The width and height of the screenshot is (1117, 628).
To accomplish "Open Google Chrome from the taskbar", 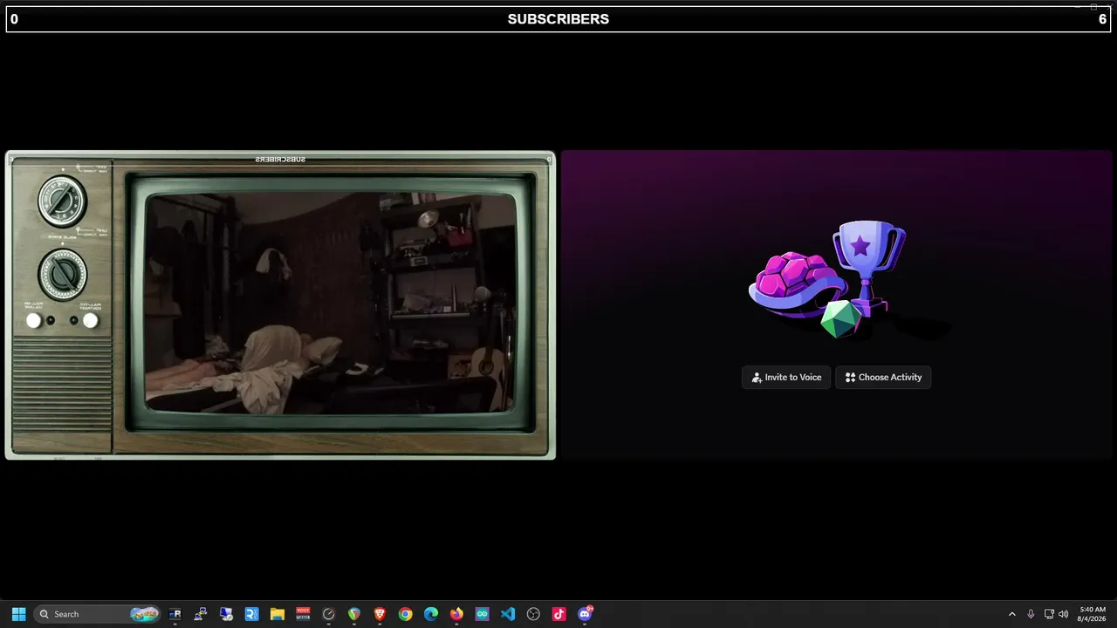I will (x=405, y=614).
